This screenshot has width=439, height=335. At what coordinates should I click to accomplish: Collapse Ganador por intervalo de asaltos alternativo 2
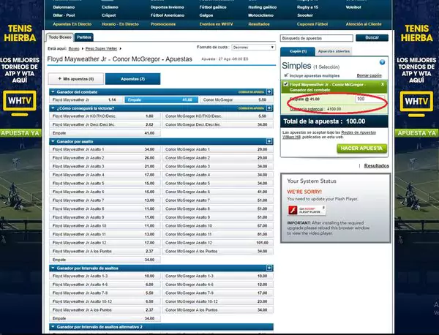point(53,327)
